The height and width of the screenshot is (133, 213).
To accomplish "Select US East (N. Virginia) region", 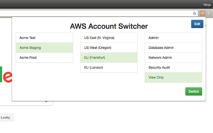I will (x=109, y=38).
